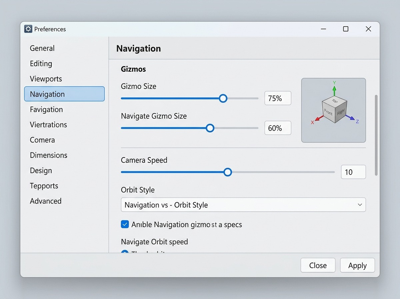This screenshot has height=299, width=400.
Task: Uncheck the Navigation gizmo checkbox
Action: (125, 224)
